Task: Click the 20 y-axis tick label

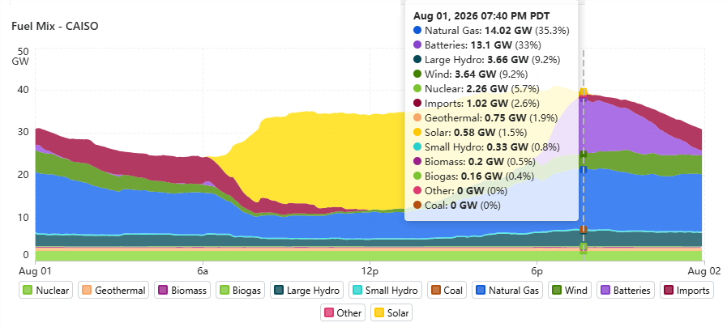Action: pyautogui.click(x=24, y=175)
